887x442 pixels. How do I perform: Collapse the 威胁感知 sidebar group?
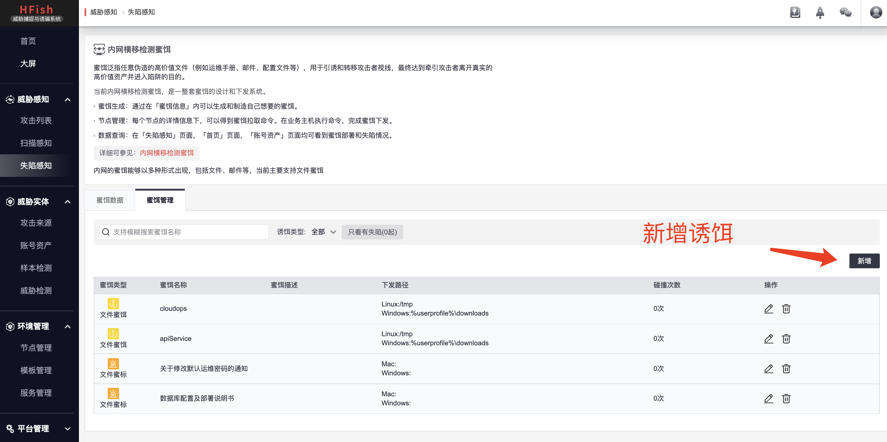[x=67, y=100]
